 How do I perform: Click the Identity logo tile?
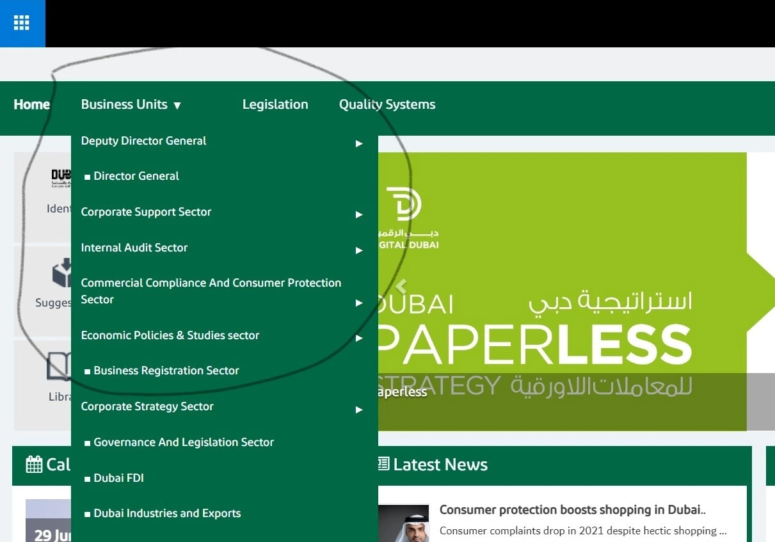point(61,179)
